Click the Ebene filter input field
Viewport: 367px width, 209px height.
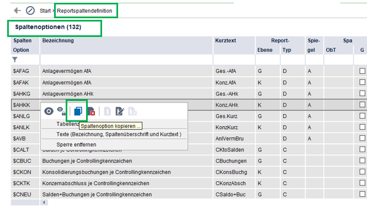pyautogui.click(x=268, y=60)
